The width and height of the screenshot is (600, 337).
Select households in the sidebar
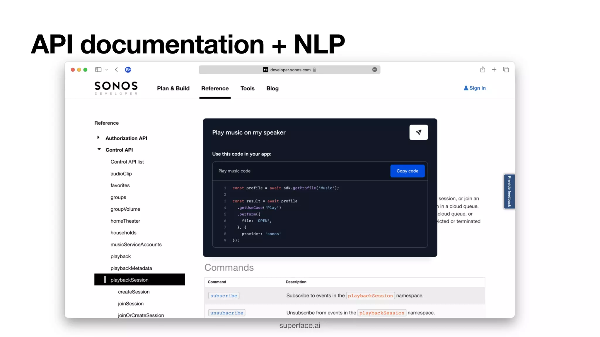tap(123, 233)
